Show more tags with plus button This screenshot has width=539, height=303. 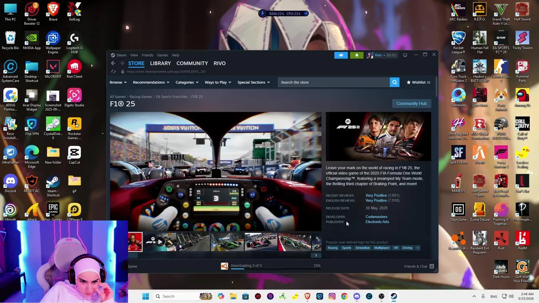[x=418, y=248]
